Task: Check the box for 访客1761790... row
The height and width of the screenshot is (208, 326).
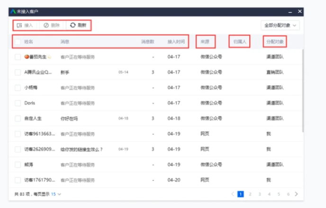Action: click(x=18, y=180)
